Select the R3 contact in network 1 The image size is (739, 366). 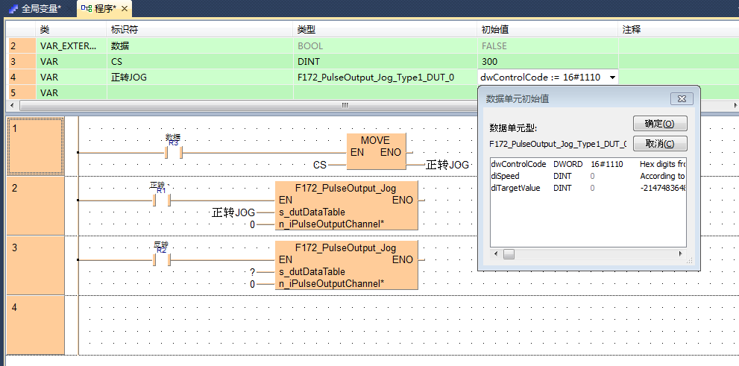pos(173,152)
